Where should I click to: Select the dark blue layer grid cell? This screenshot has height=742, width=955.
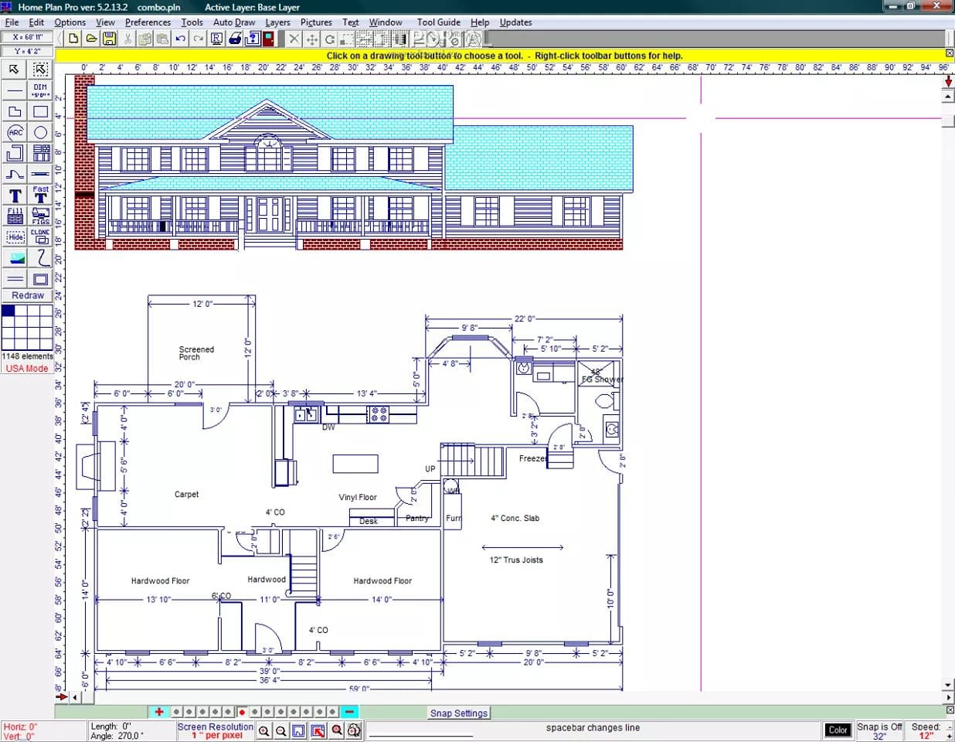[8, 311]
